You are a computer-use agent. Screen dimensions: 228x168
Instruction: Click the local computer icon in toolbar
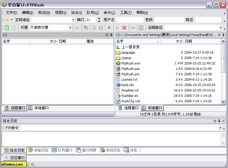pyautogui.click(x=141, y=28)
